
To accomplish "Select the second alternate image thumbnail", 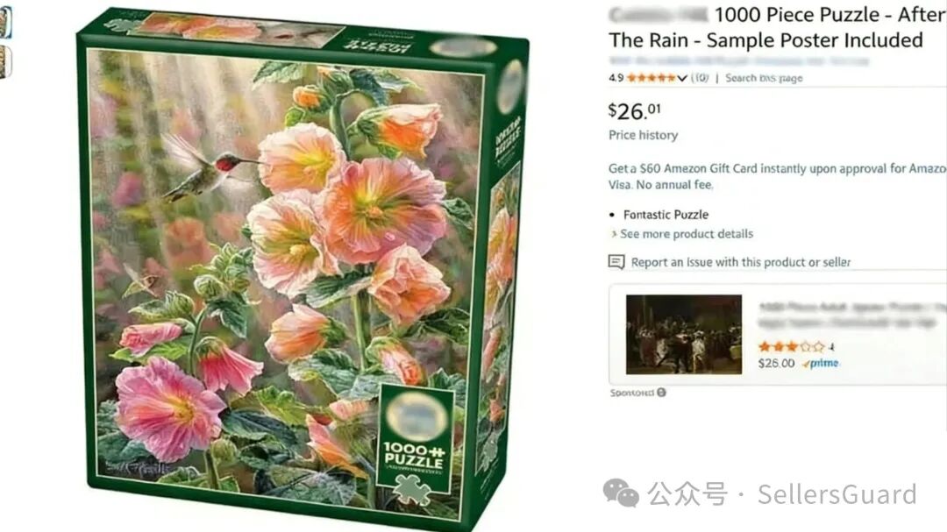I will coord(5,62).
